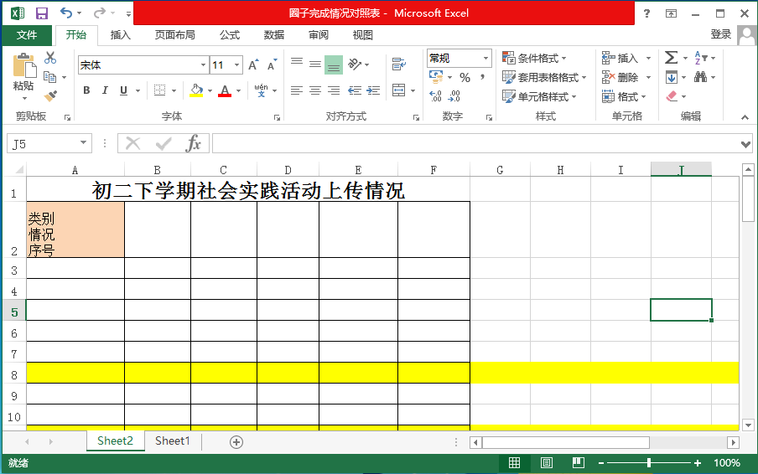Switch to 视图 tab

pyautogui.click(x=363, y=34)
